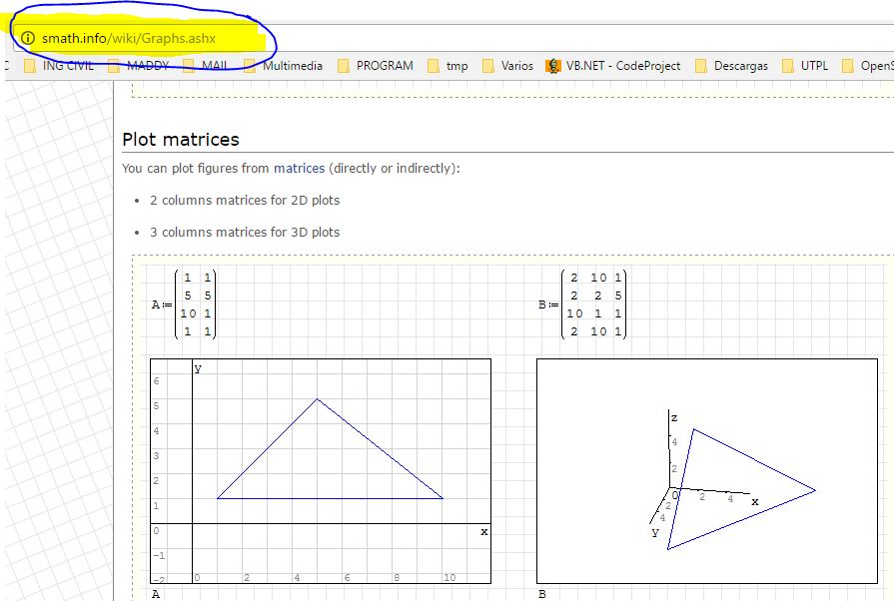This screenshot has width=894, height=601.
Task: Click the site info icon in address bar
Action: coord(28,38)
